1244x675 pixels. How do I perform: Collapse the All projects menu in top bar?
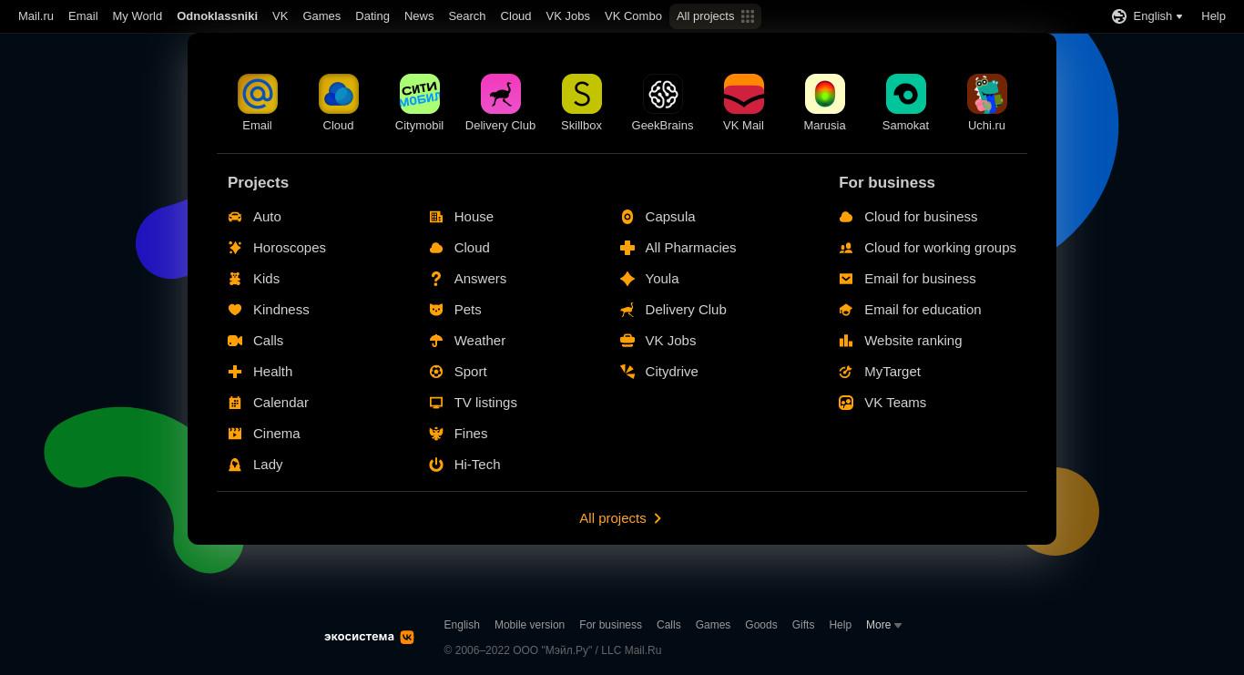[x=715, y=16]
